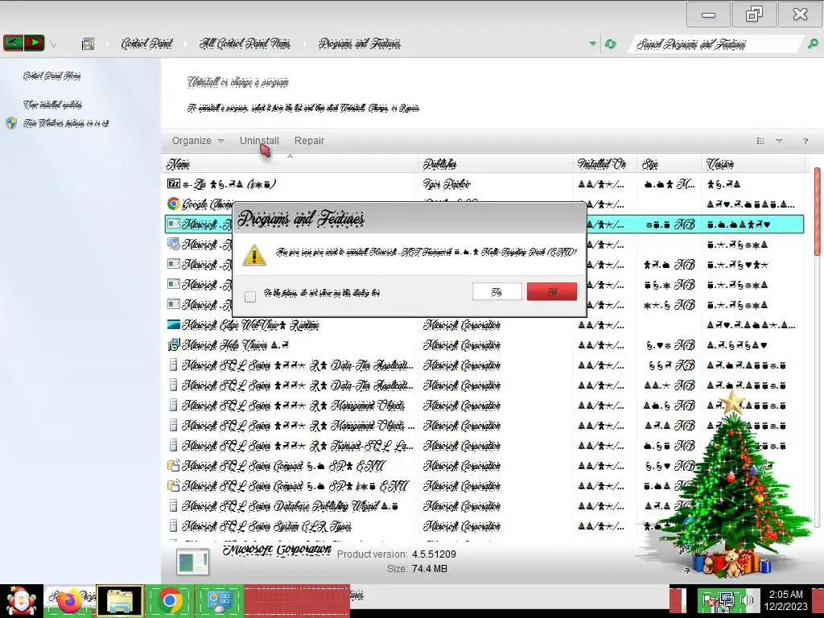The width and height of the screenshot is (824, 618).
Task: Open File Explorer from the taskbar
Action: click(120, 601)
